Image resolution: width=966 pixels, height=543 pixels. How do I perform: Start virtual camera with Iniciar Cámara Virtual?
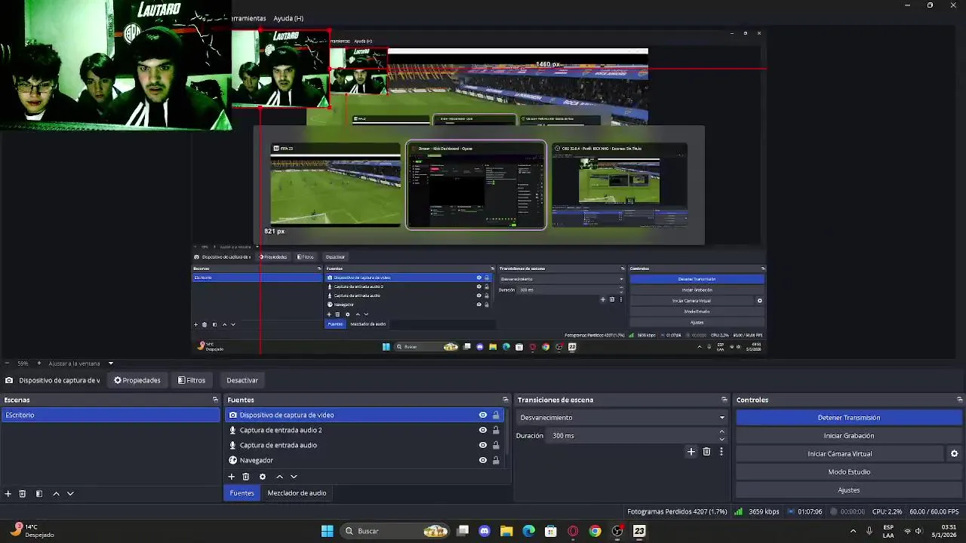[840, 453]
